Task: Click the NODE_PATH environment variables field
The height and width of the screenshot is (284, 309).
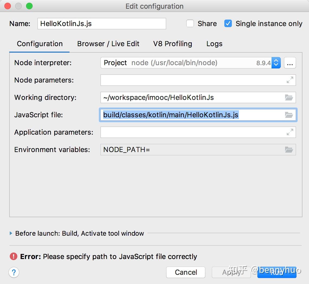Action: point(190,150)
